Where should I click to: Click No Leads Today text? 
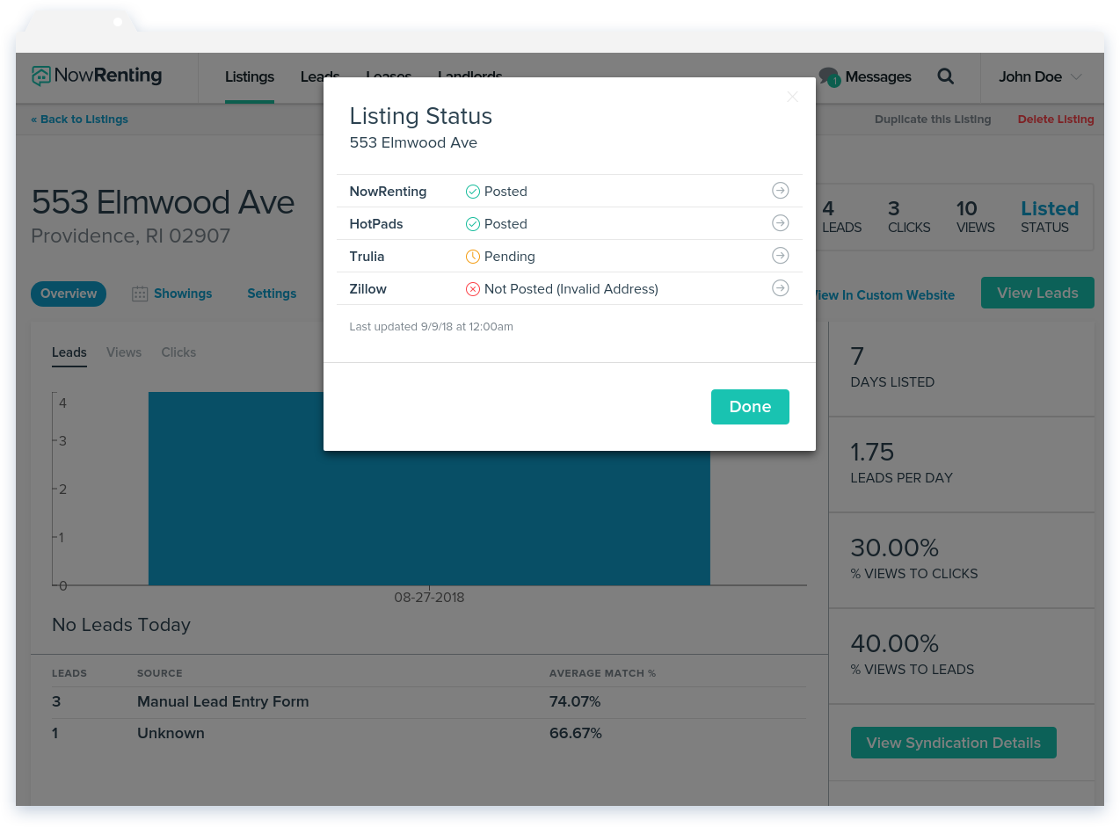(x=121, y=625)
